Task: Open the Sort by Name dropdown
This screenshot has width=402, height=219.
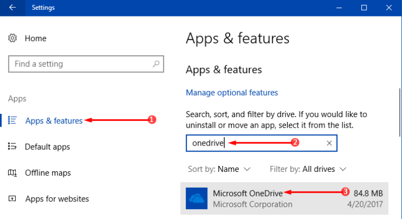Action: [x=219, y=169]
